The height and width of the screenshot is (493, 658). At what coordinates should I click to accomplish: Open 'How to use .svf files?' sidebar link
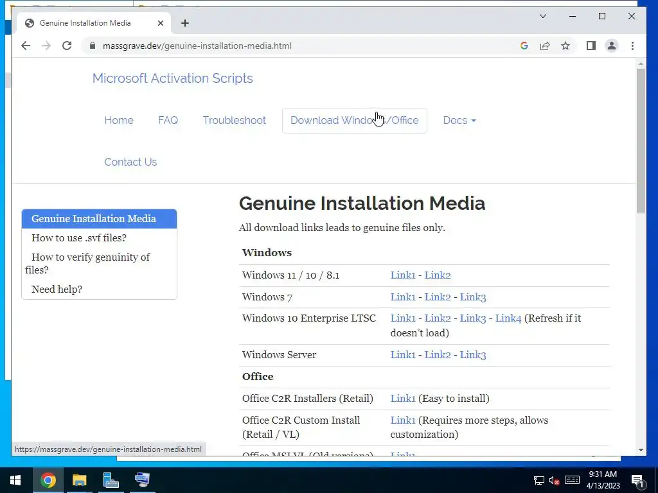pos(79,238)
